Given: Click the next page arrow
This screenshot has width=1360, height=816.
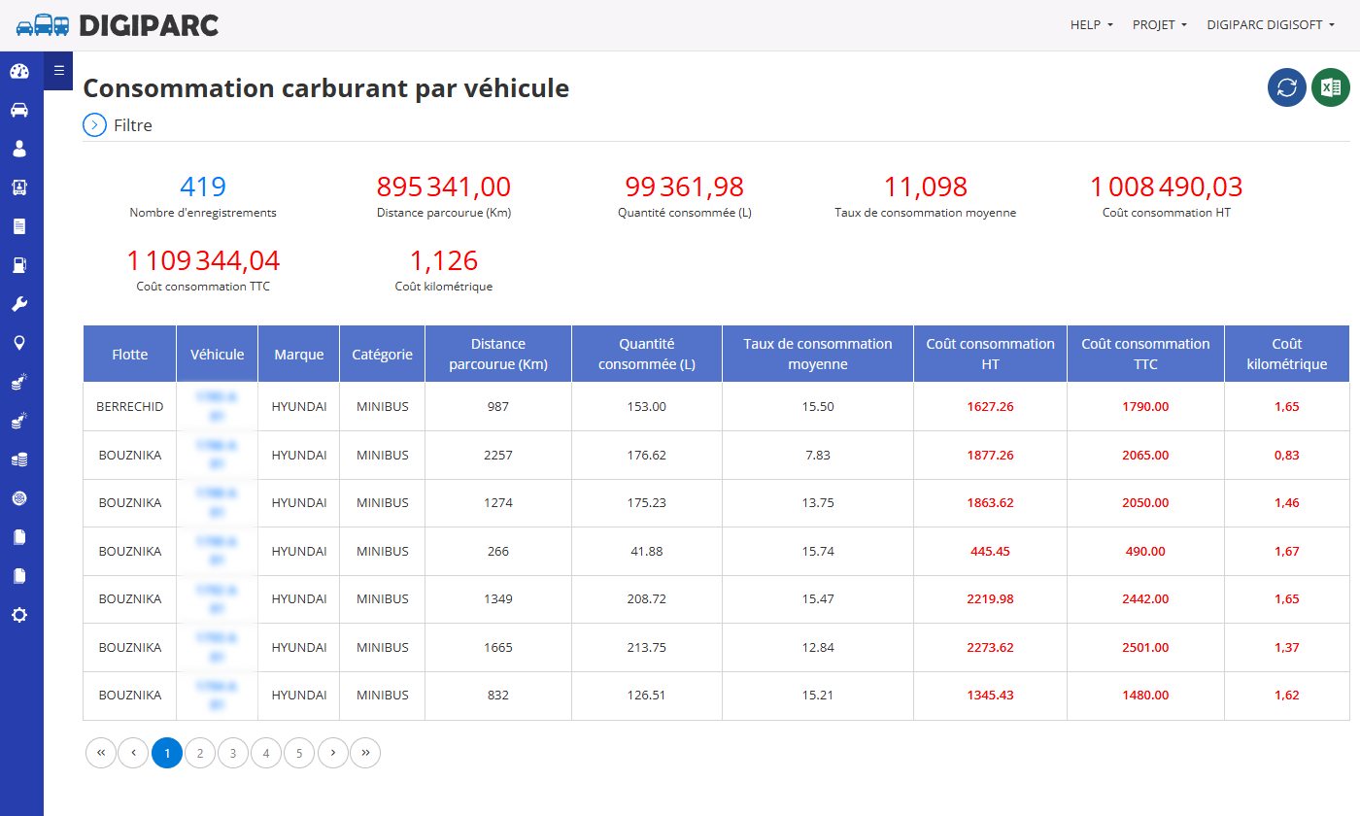Looking at the screenshot, I should 332,753.
